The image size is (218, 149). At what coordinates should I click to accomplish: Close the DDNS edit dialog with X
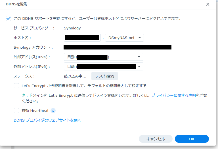(208, 4)
